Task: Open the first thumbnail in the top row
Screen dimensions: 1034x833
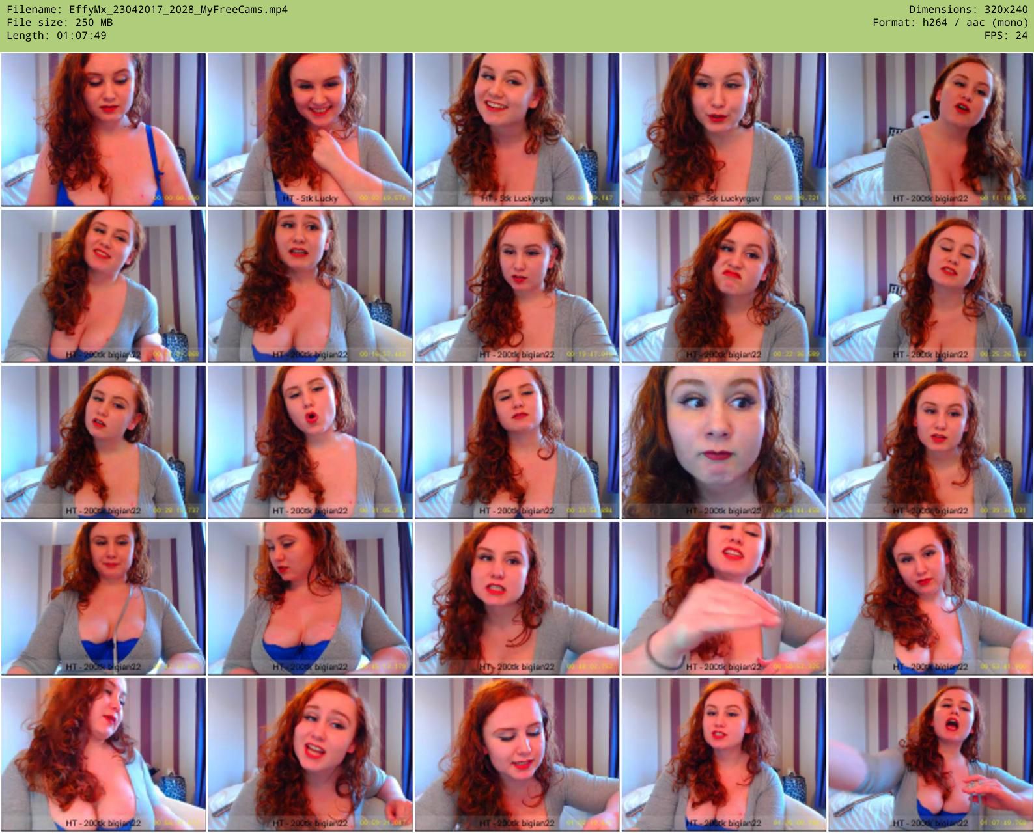Action: 104,130
